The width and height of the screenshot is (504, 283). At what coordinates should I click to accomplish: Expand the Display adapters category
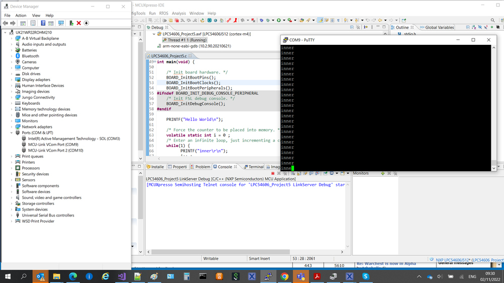[x=12, y=80]
